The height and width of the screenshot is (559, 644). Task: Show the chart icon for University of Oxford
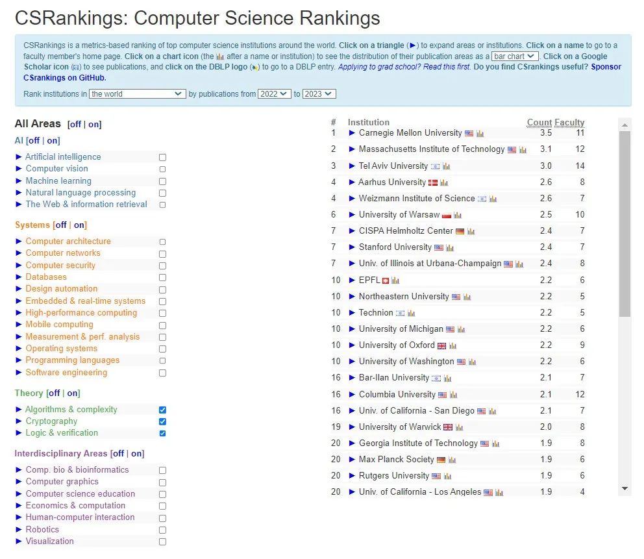tap(453, 346)
